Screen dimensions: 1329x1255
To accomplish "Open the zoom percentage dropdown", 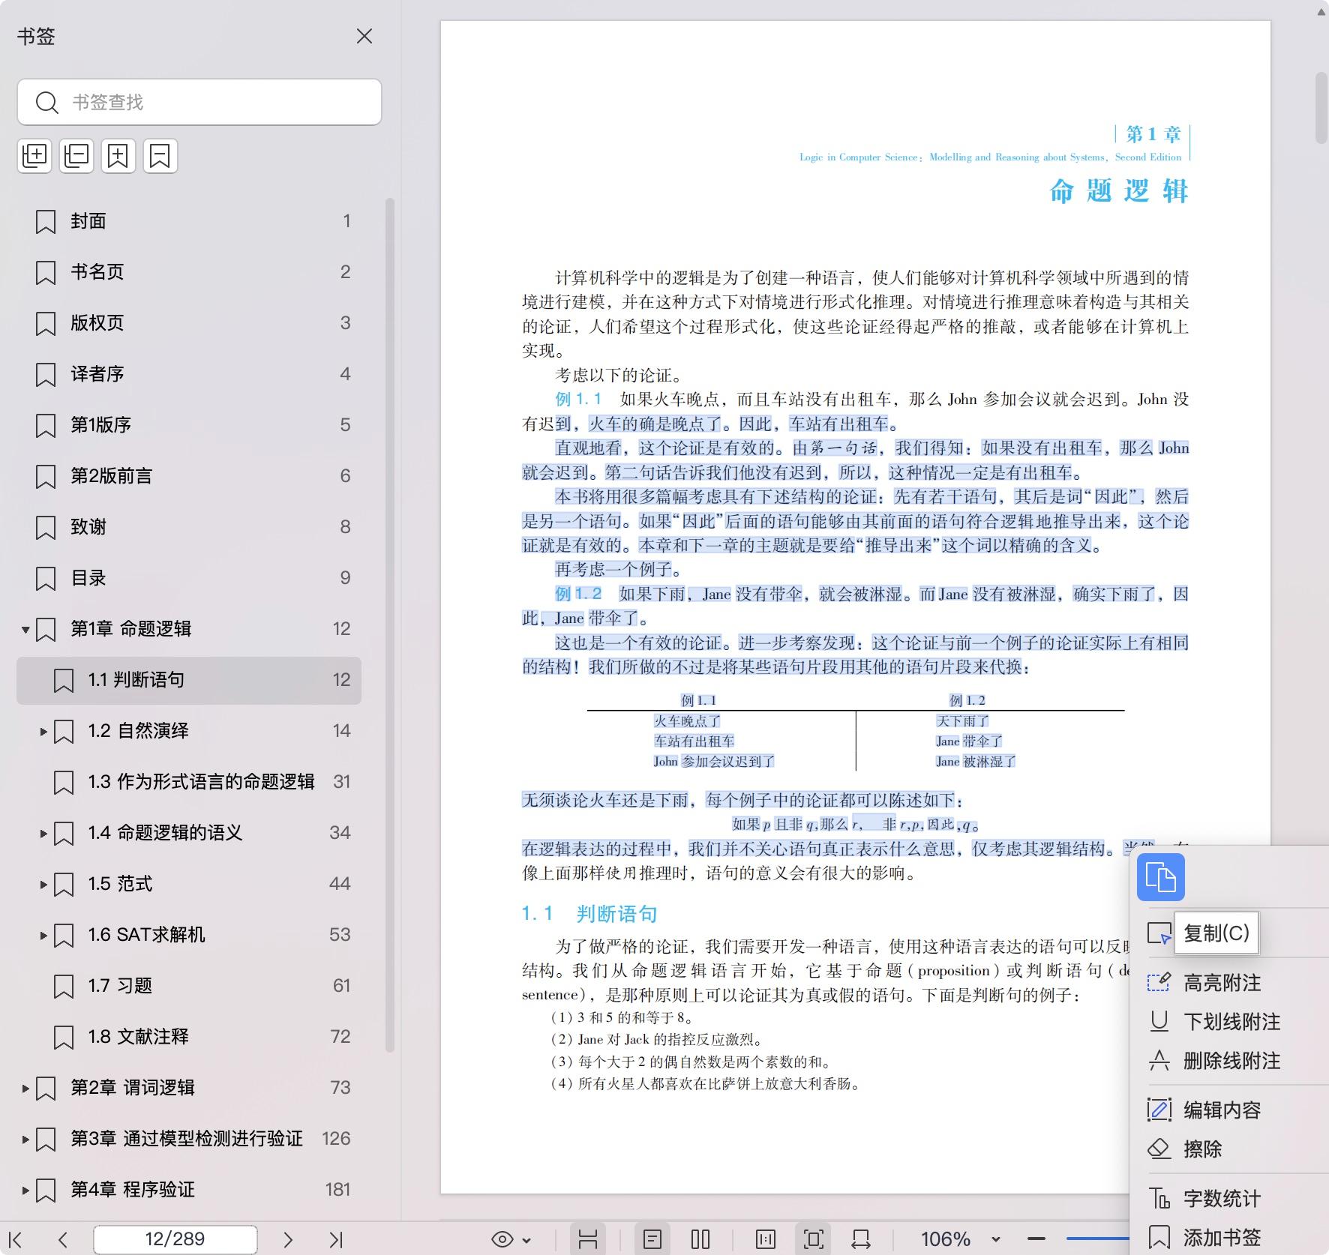I will (995, 1239).
